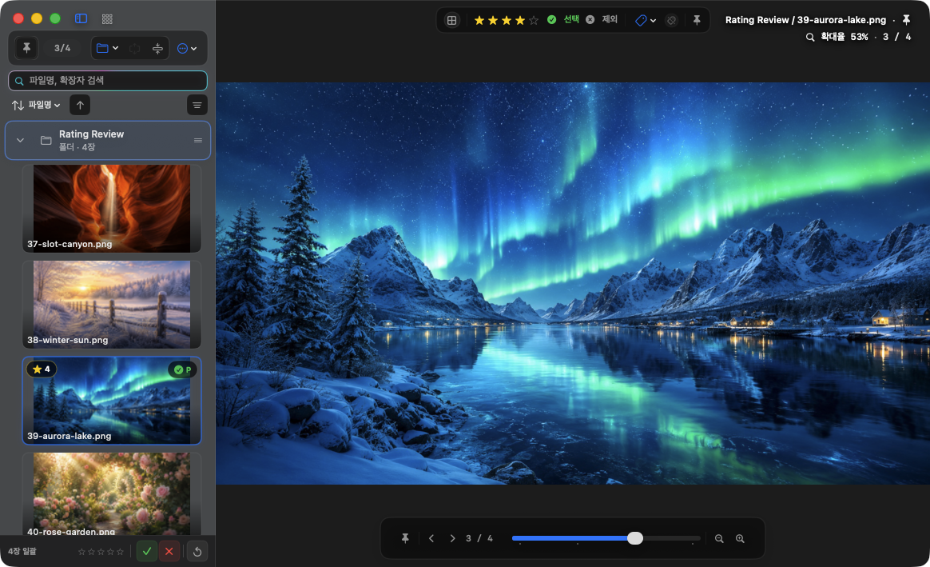Set rating to five stars in top toolbar
Screen dimensions: 930x567
coord(534,20)
